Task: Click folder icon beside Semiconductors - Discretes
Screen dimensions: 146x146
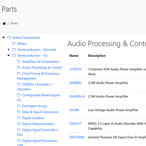Action: pyautogui.click(x=14, y=50)
